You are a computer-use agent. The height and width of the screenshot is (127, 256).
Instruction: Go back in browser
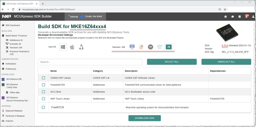pyautogui.click(x=3, y=9)
